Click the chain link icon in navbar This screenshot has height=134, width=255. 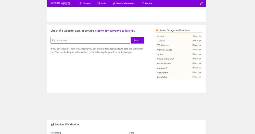(201, 3)
